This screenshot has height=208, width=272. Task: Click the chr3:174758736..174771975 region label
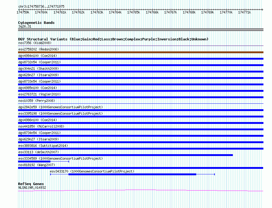(x=41, y=6)
